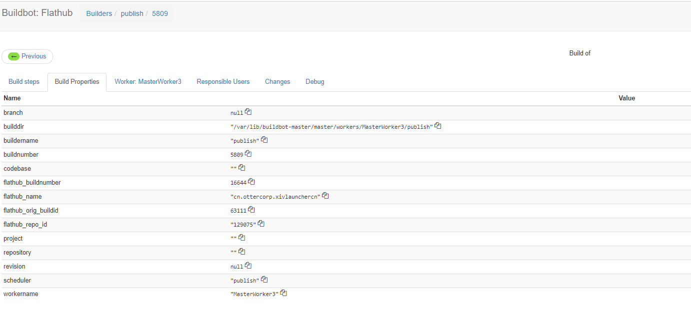Copy the buildername property value
The width and height of the screenshot is (691, 311).
click(x=264, y=140)
